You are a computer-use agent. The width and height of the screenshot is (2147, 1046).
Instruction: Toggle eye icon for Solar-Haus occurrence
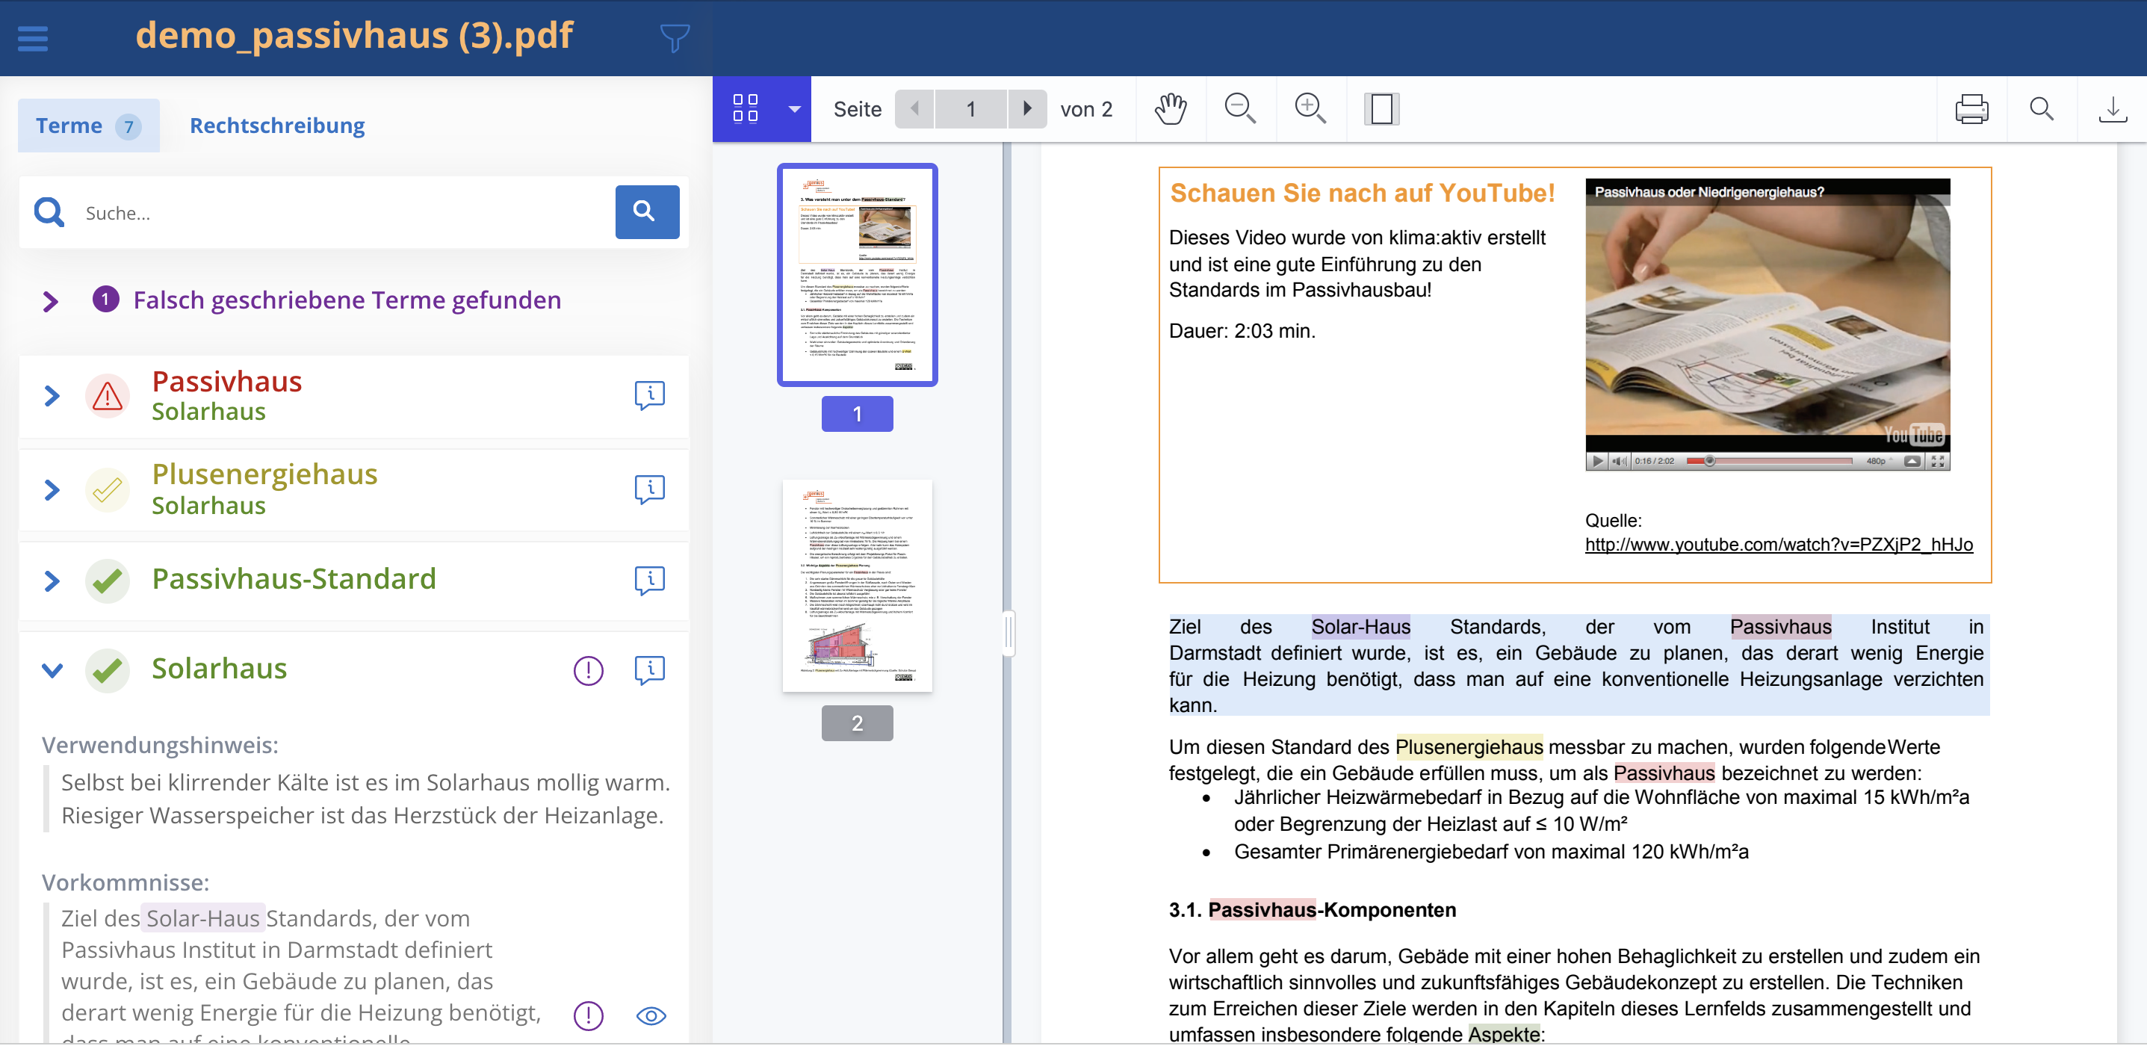(x=650, y=1015)
